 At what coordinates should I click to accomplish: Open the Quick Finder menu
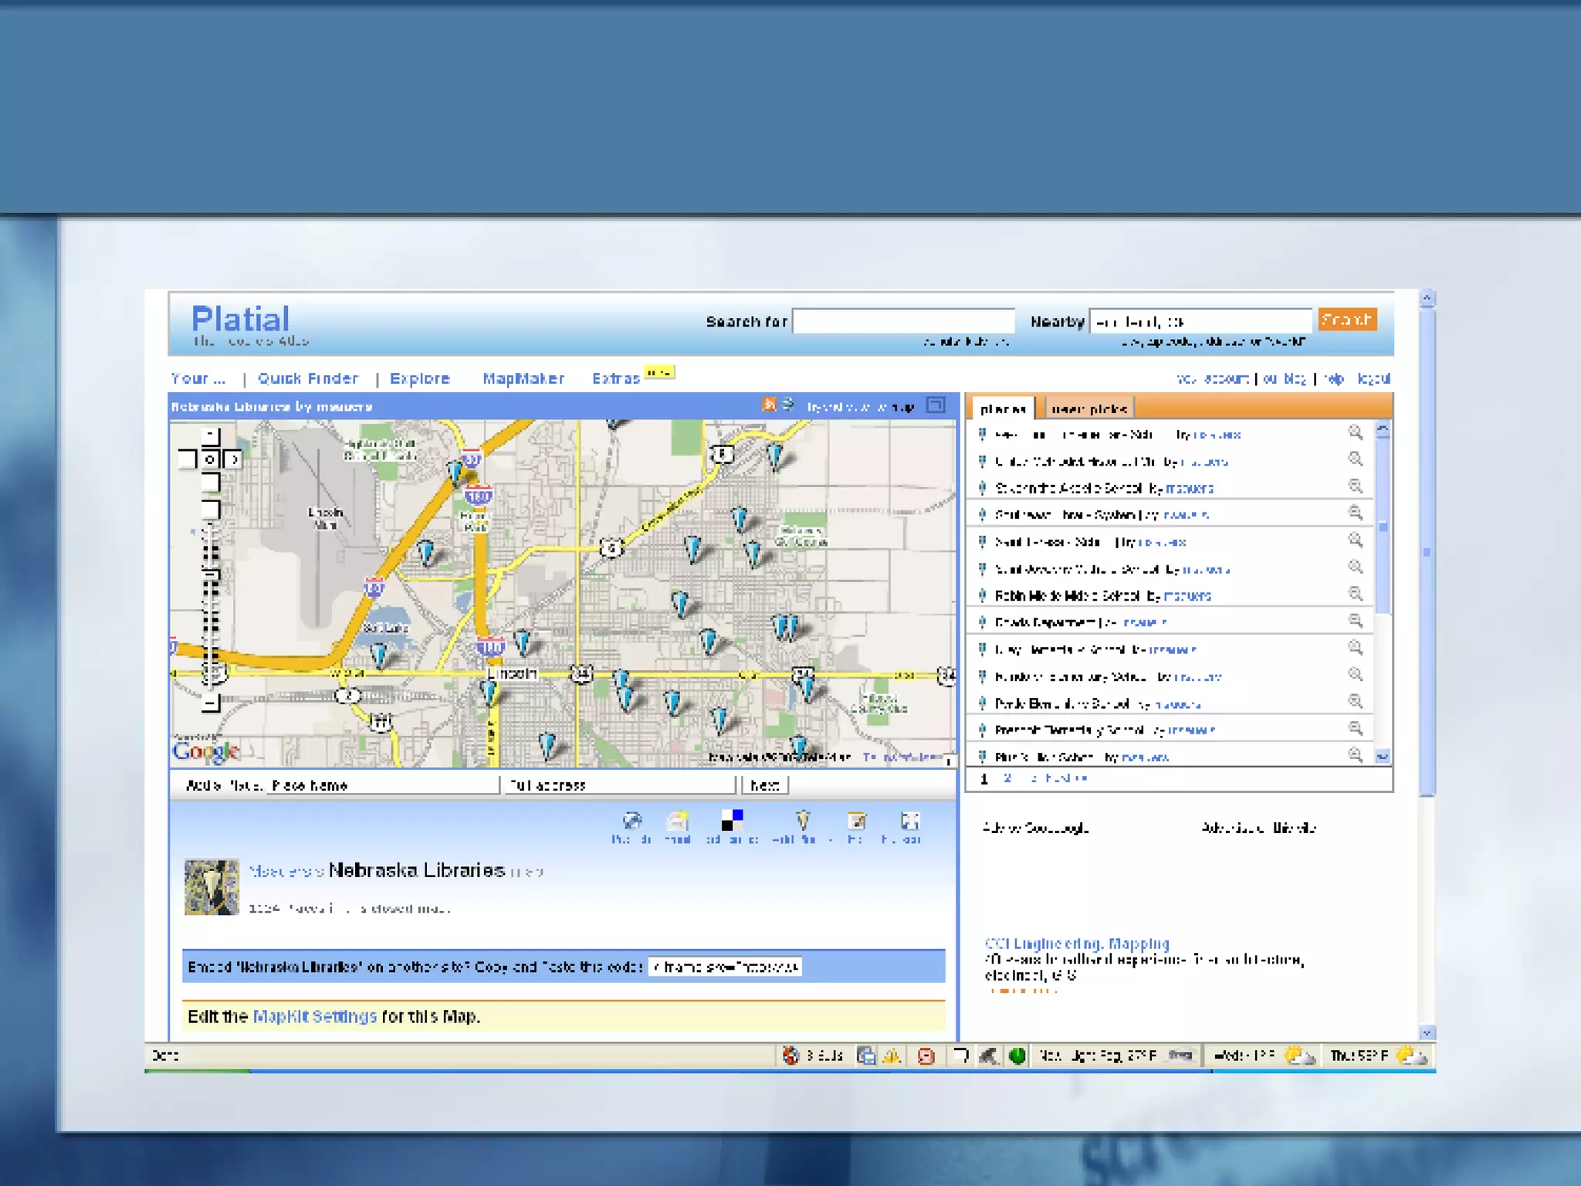click(x=308, y=378)
